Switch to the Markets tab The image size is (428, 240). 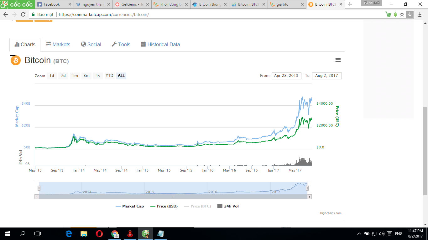tap(58, 45)
